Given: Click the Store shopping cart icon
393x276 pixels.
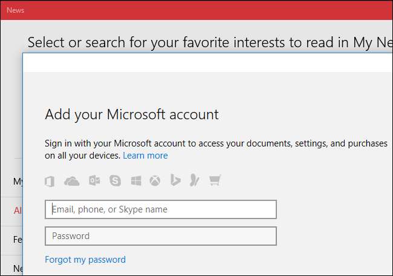Looking at the screenshot, I should pos(214,180).
